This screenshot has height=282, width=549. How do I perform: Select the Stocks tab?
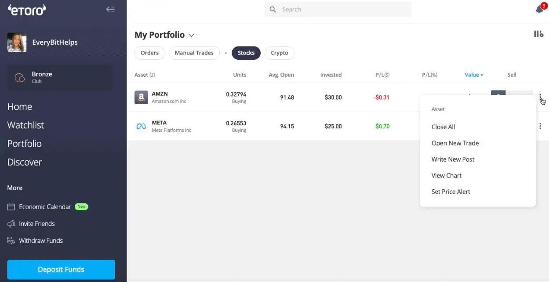(246, 53)
